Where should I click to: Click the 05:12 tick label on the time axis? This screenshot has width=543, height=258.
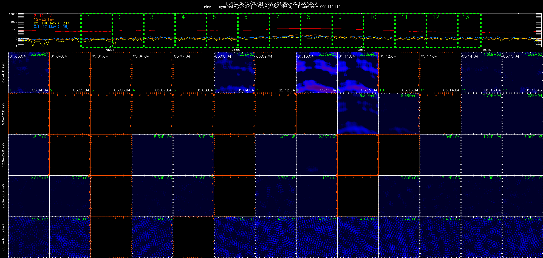[x=361, y=50]
